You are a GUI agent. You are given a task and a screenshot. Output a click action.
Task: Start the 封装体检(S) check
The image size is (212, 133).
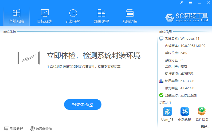pos(83,104)
